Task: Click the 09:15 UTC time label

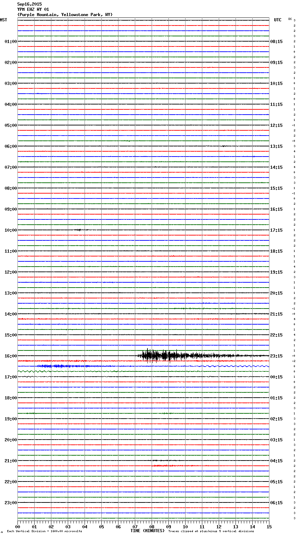Action: coord(276,63)
